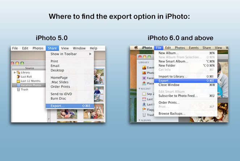240x161 pixels.
Task: Click Photos icon in iPhoto 6 Library sidebar
Action: [x=144, y=73]
